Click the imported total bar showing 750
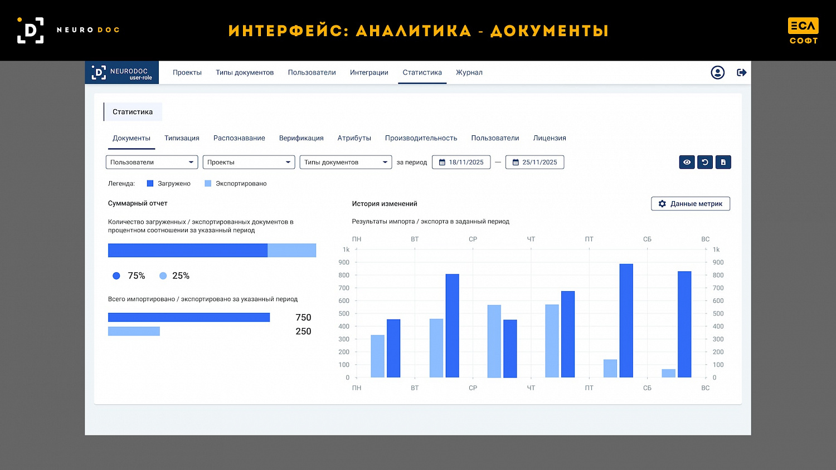 click(x=189, y=317)
